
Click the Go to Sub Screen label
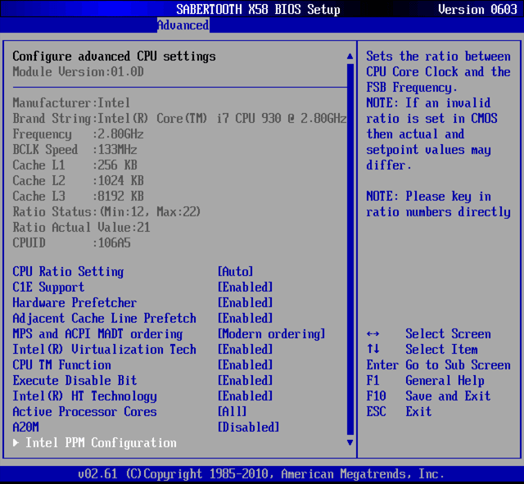coord(458,364)
